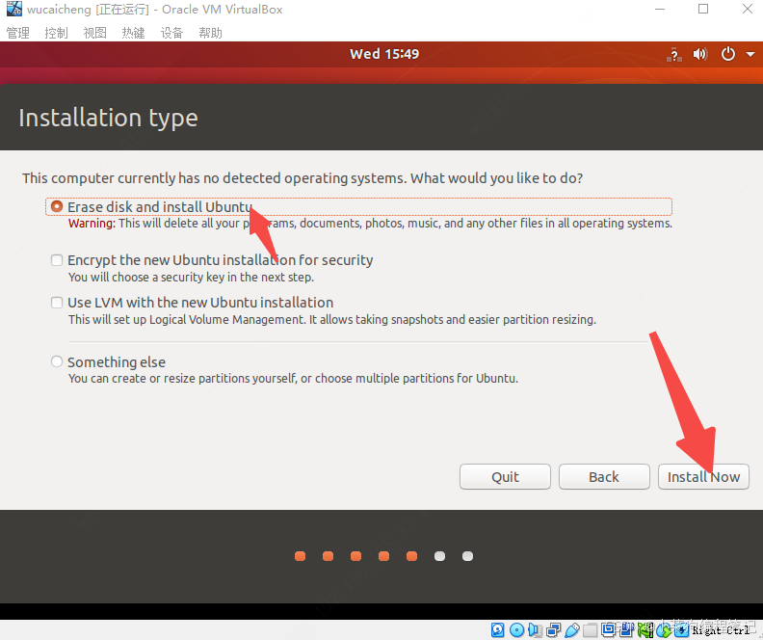Open the 控制 menu
The height and width of the screenshot is (640, 763).
click(x=57, y=33)
